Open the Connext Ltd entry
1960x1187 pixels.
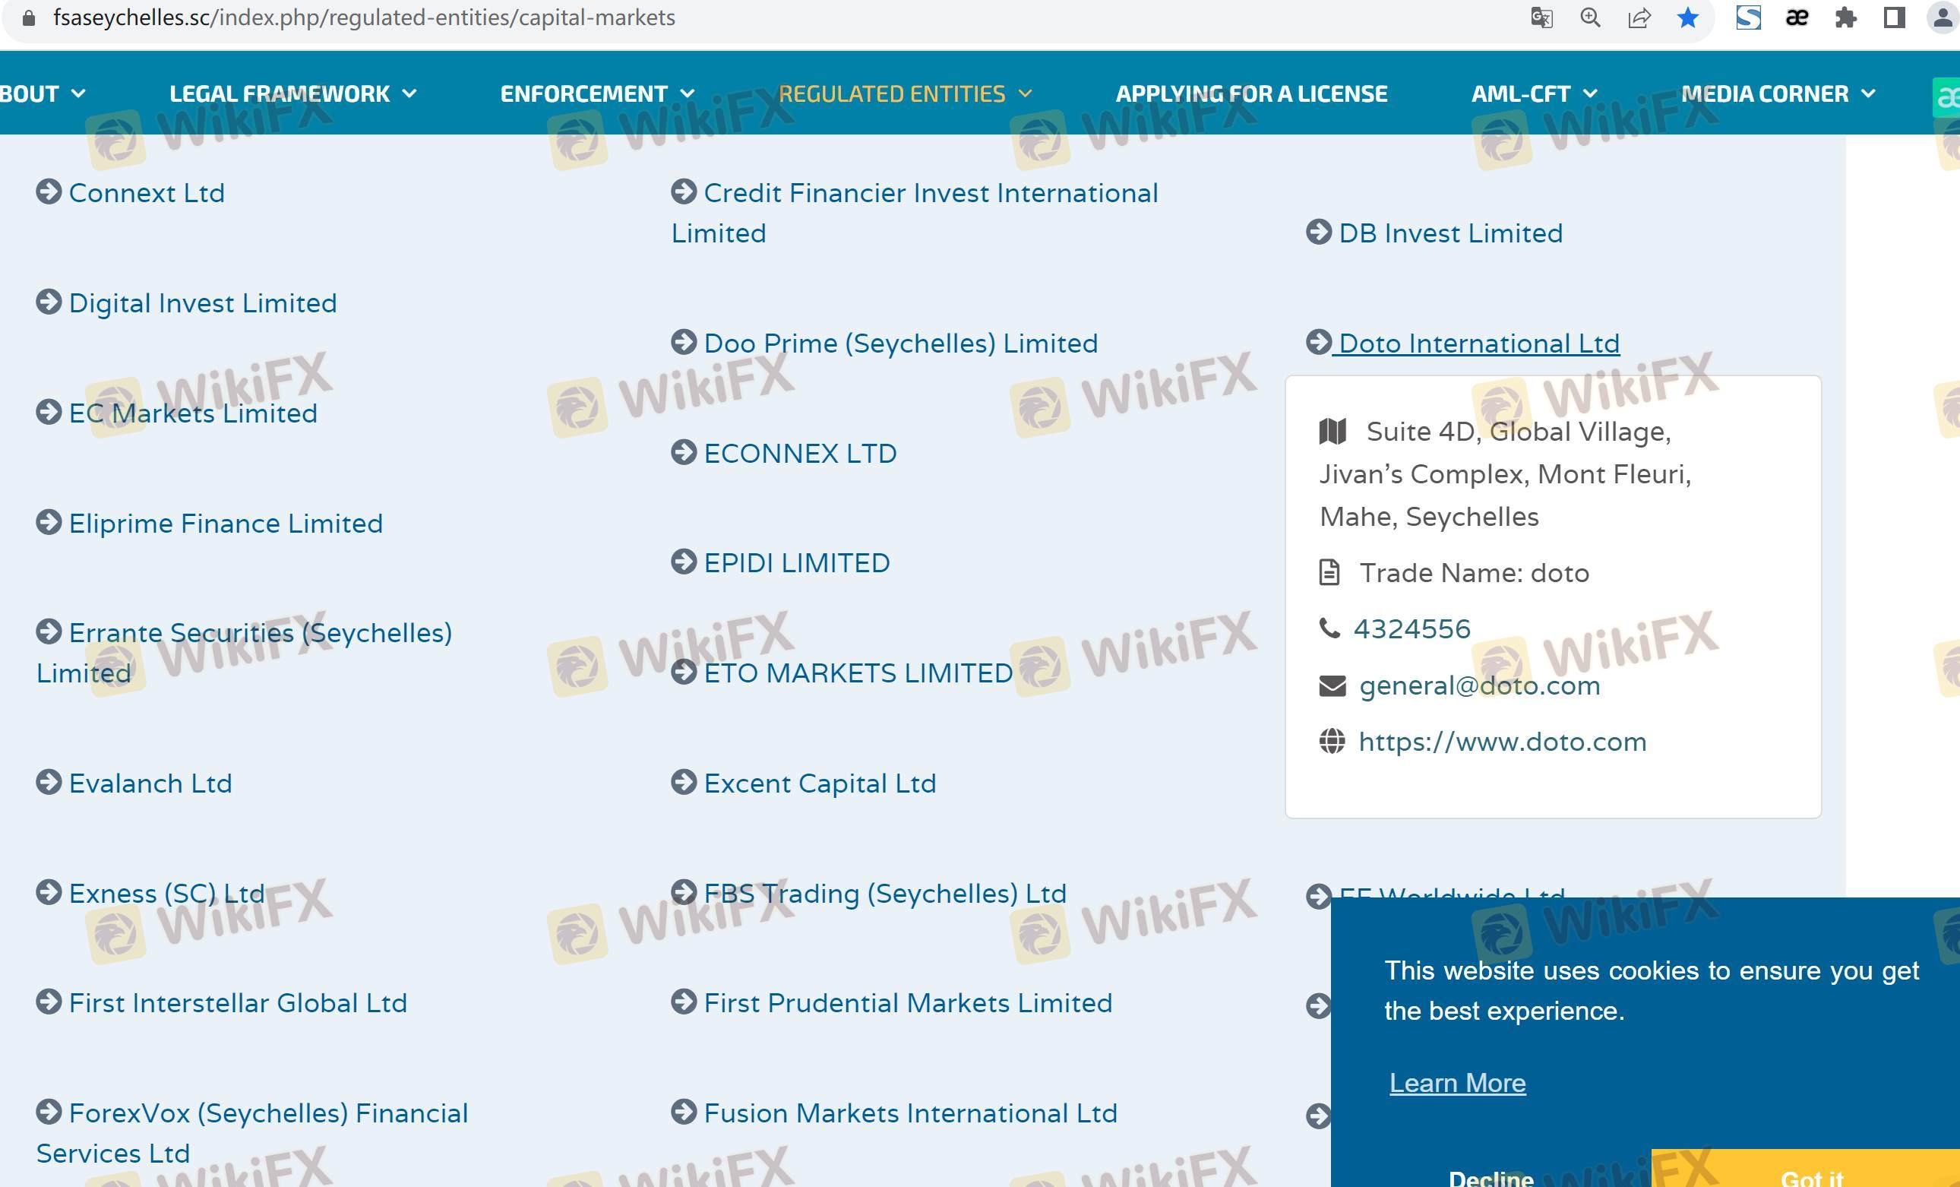click(x=147, y=192)
